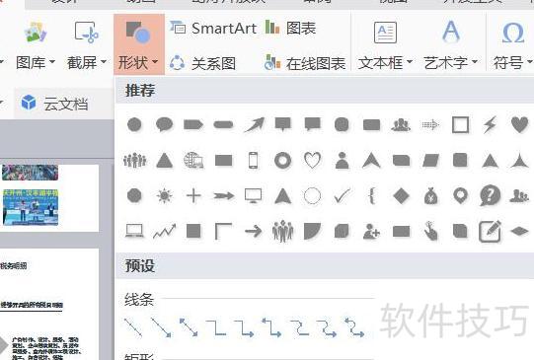The width and height of the screenshot is (534, 360).
Task: Select the money bag shape
Action: point(430,196)
